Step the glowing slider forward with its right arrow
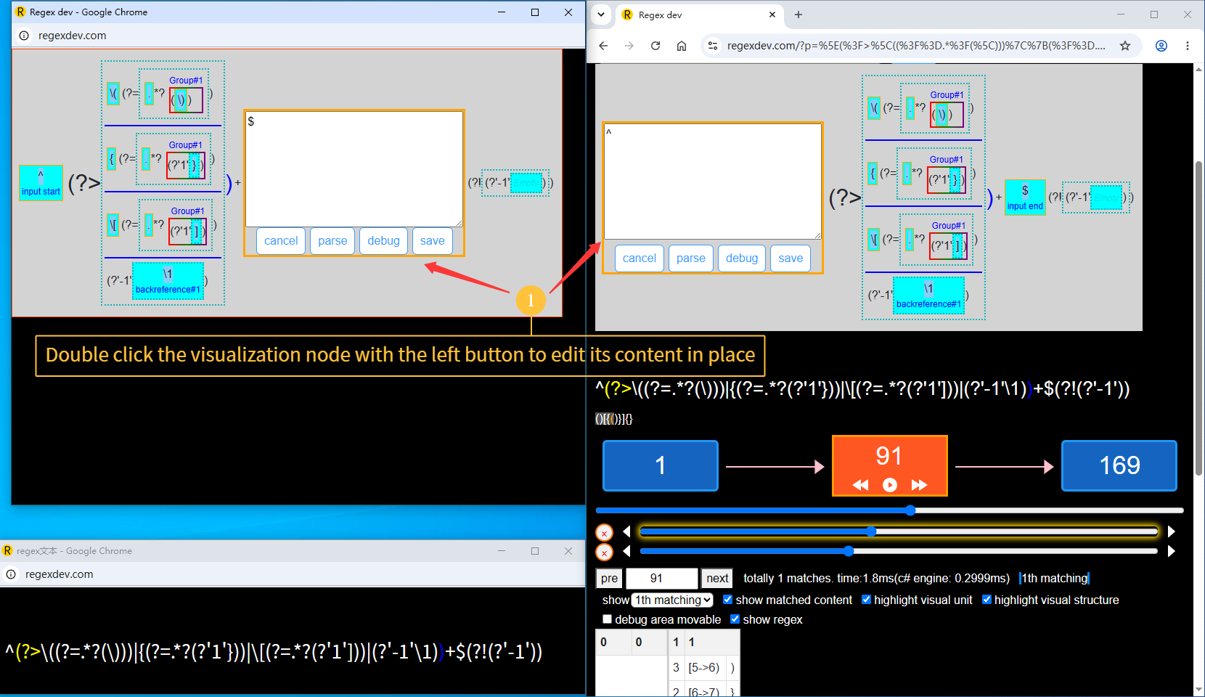The height and width of the screenshot is (697, 1205). pos(1171,532)
